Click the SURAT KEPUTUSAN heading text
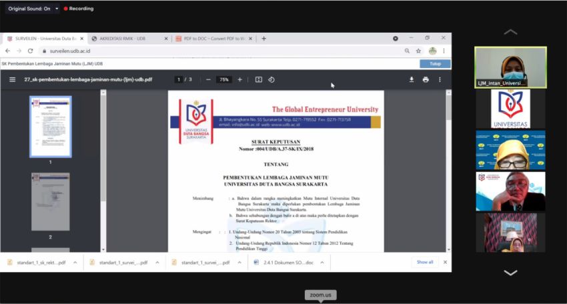567x304 pixels. [x=276, y=142]
